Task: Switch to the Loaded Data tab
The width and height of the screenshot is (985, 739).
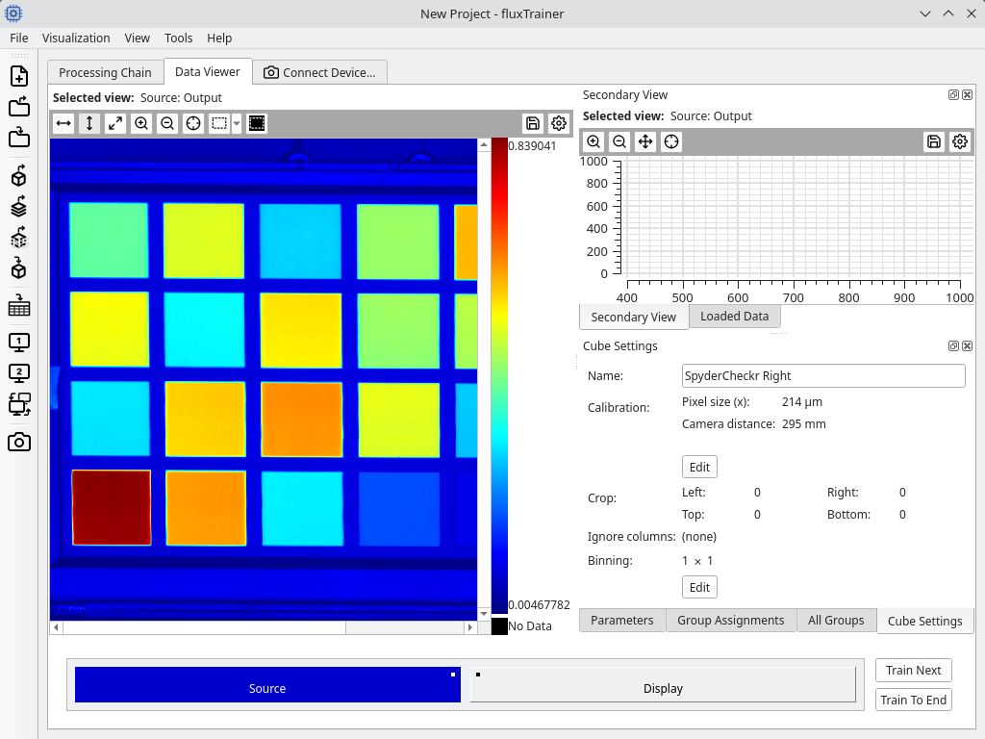Action: pos(734,316)
